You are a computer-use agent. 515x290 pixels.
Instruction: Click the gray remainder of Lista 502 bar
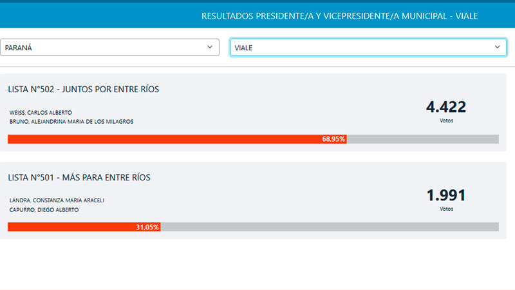pos(422,139)
